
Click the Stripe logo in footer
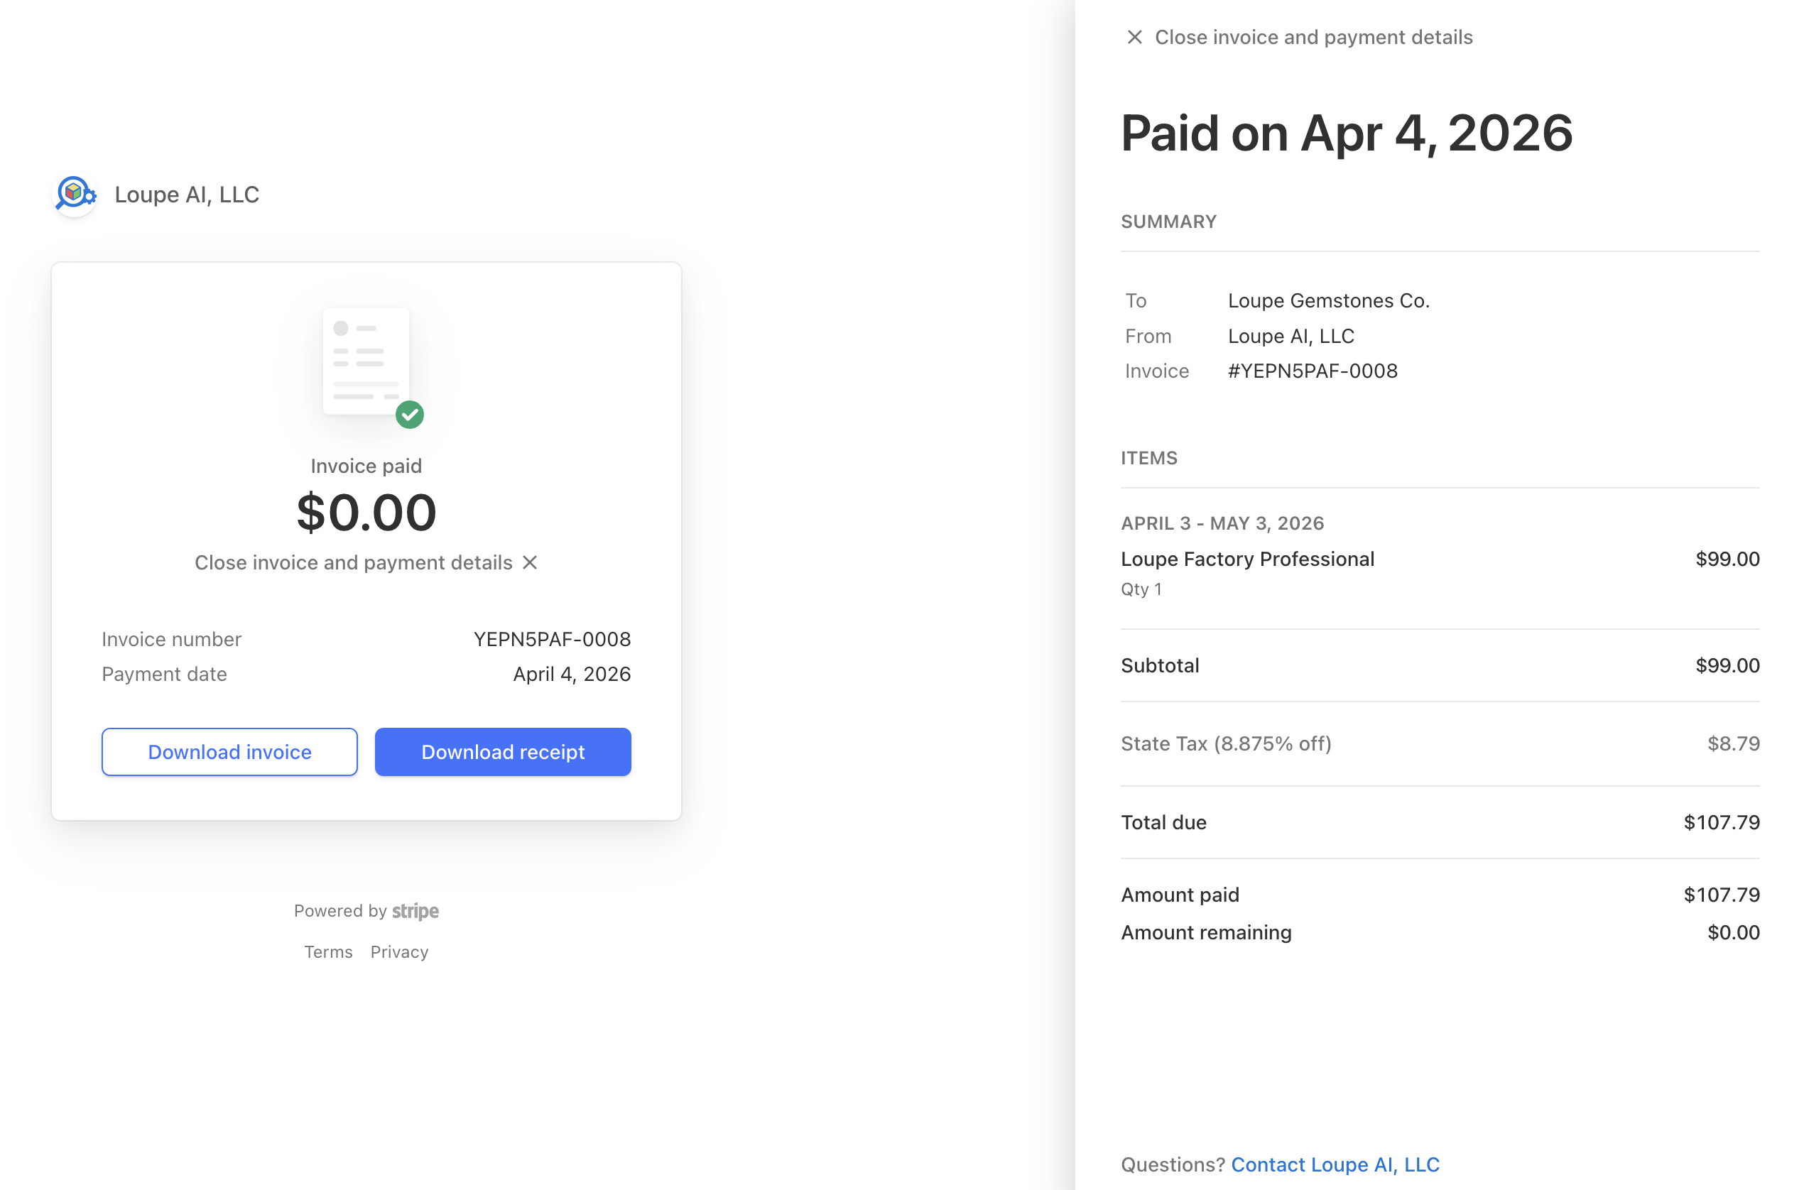(x=415, y=911)
